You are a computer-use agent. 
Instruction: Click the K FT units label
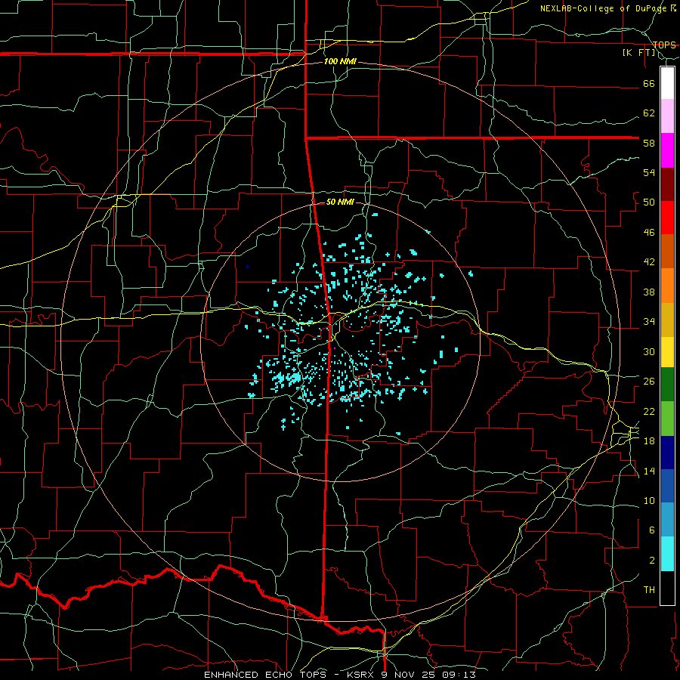click(638, 53)
